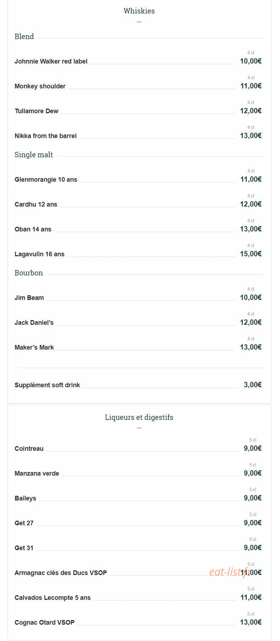Click the Manzana verde item
Viewport: 280px width, 641px height.
[37, 473]
